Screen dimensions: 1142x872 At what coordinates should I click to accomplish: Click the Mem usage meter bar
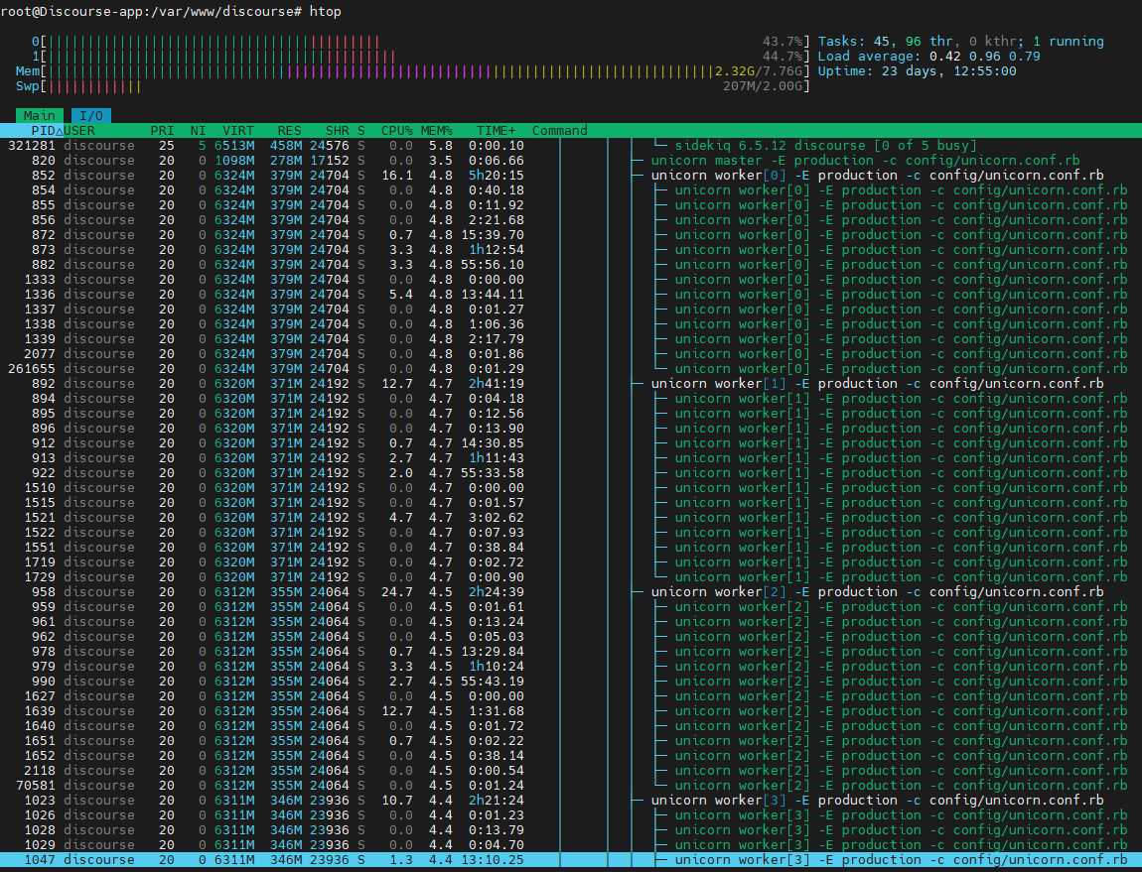click(413, 71)
